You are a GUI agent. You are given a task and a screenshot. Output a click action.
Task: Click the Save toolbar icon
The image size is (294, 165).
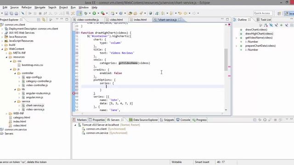tap(6, 13)
